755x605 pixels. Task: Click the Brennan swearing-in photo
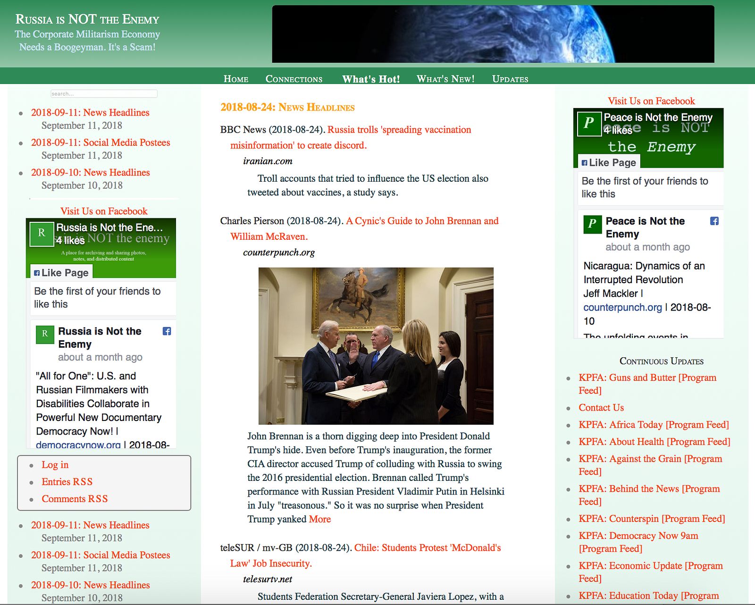(x=376, y=346)
